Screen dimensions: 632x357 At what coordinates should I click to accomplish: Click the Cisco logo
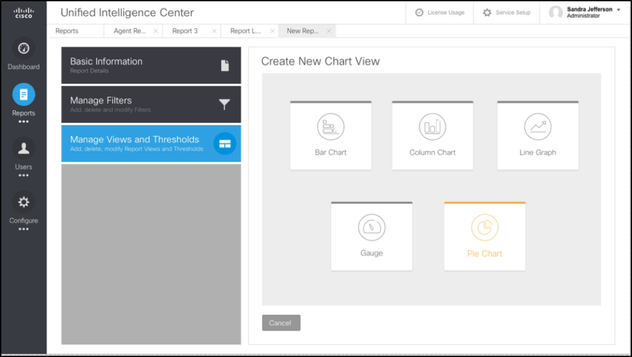point(23,12)
